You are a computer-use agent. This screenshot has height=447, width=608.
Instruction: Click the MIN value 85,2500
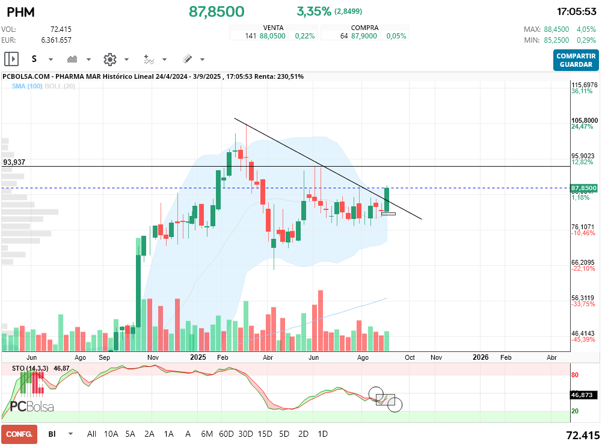(x=556, y=40)
